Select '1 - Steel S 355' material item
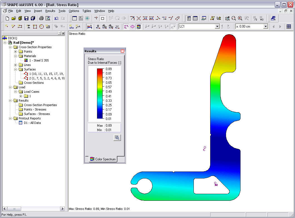295x218 pixels. point(39,60)
